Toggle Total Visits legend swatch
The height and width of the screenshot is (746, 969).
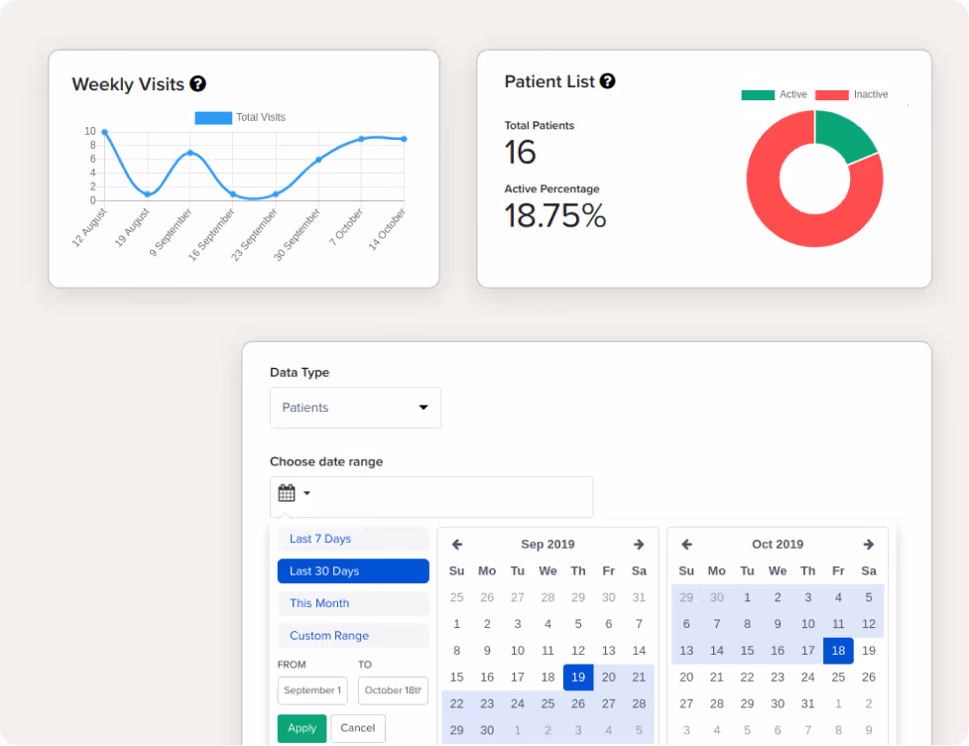[x=213, y=117]
